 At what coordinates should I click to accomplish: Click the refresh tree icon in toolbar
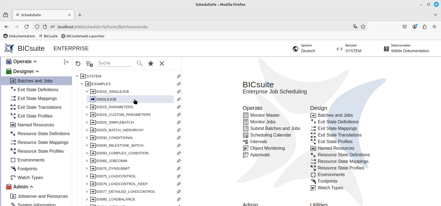click(x=78, y=63)
